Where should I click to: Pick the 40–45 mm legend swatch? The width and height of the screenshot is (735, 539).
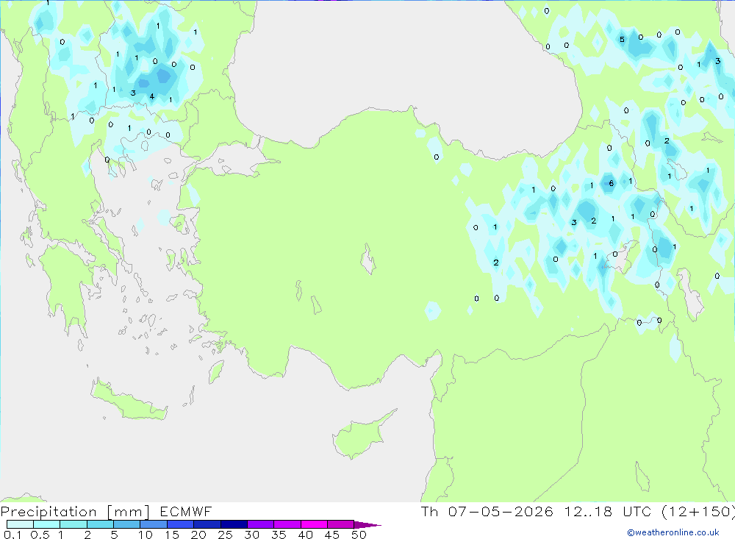(314, 524)
